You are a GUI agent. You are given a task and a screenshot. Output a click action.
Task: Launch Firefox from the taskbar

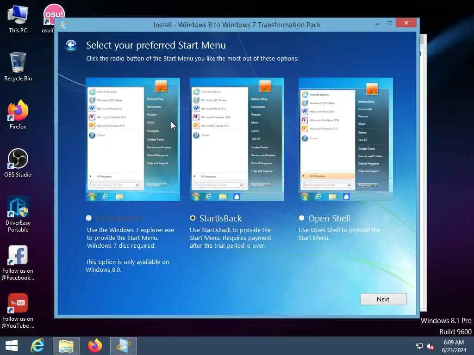coord(95,346)
